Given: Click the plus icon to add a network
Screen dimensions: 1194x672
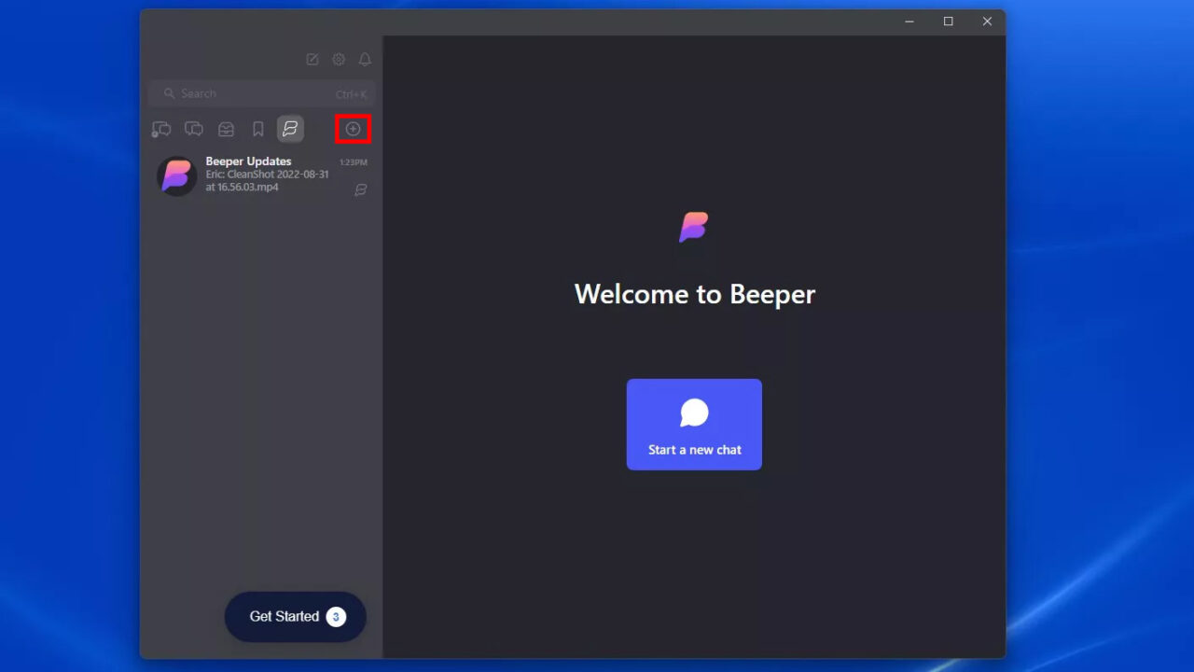Looking at the screenshot, I should point(353,129).
